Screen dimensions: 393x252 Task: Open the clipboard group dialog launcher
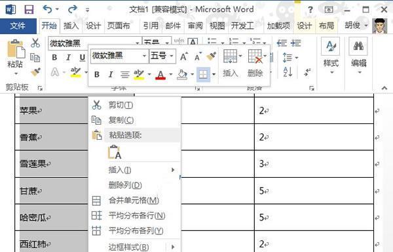(40, 88)
